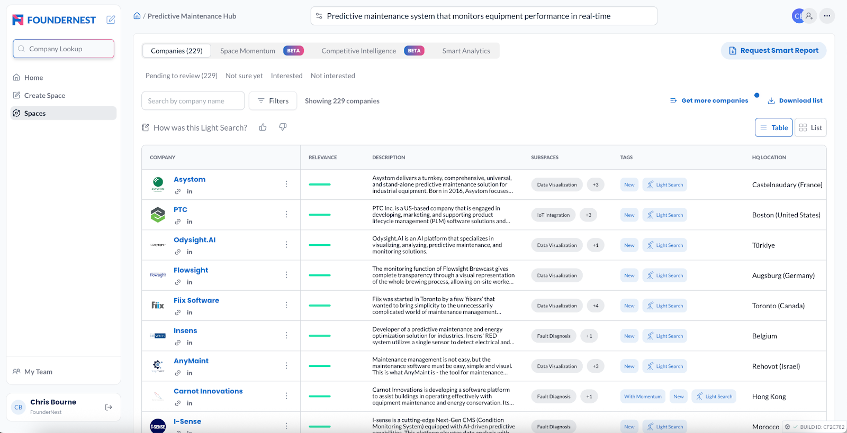Open Smart Analytics tab
The image size is (847, 433).
click(x=466, y=51)
